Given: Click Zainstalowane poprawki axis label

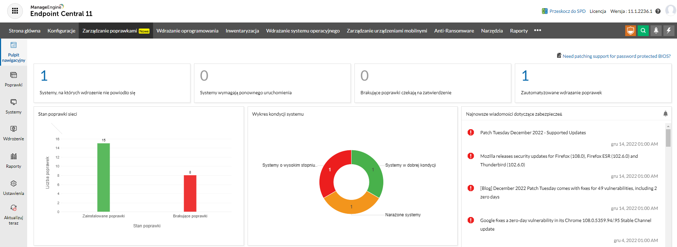Looking at the screenshot, I should tap(104, 216).
